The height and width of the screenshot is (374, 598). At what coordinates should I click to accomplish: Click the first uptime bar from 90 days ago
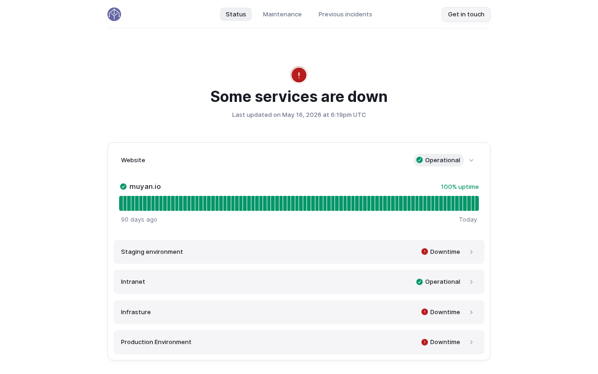121,203
